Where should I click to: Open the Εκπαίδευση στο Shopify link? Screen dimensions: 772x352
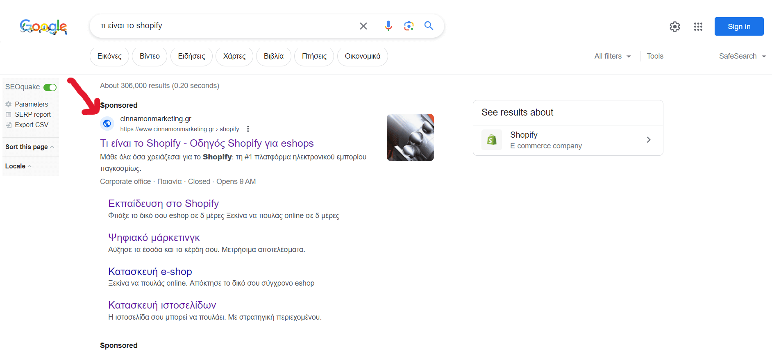click(163, 204)
